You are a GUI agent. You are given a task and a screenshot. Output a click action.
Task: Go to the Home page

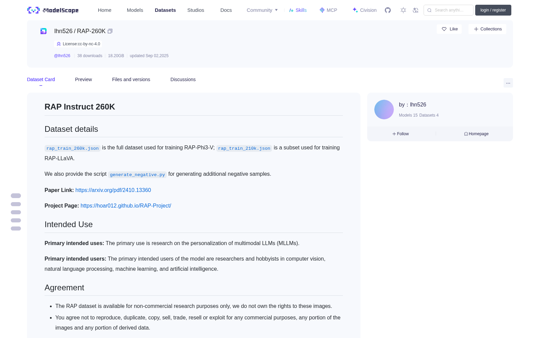105,10
